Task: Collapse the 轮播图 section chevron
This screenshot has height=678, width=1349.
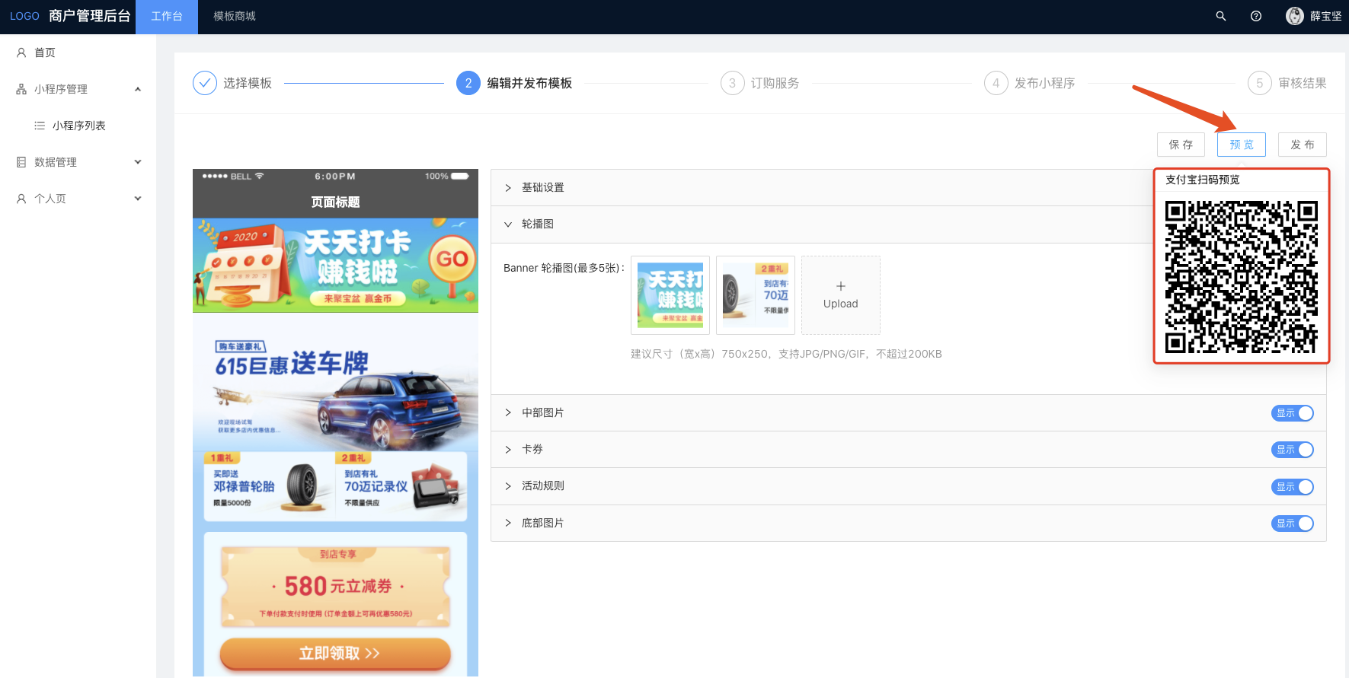Action: click(x=508, y=224)
